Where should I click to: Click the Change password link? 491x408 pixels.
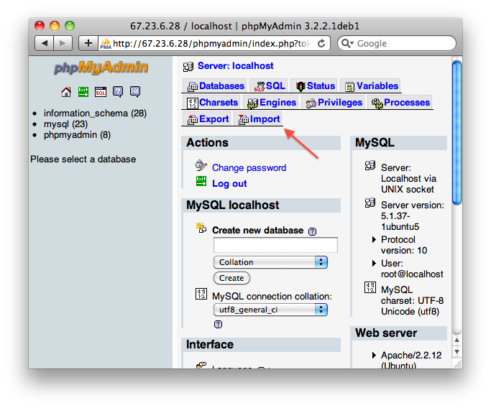[249, 167]
